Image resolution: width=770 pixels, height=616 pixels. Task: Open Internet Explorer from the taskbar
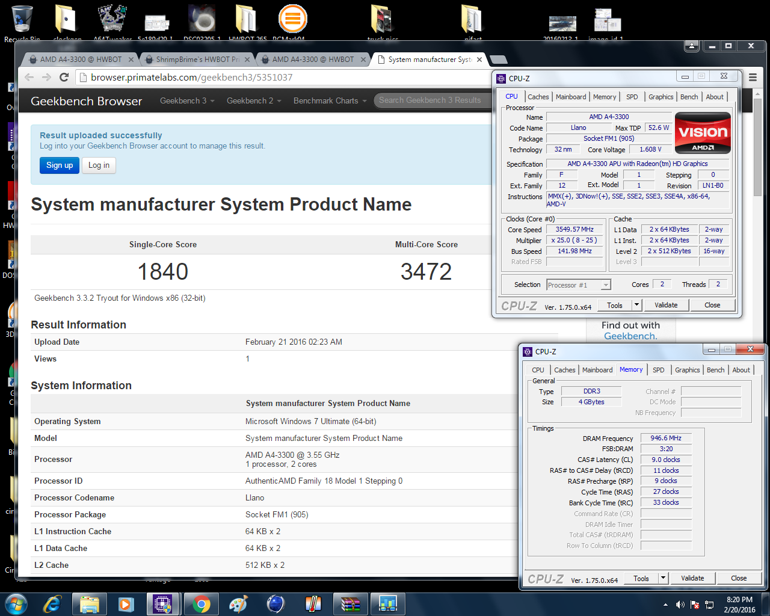click(x=52, y=604)
